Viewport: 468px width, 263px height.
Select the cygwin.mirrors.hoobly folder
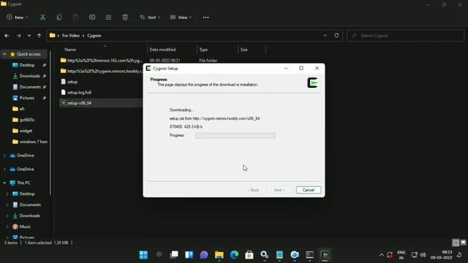[102, 71]
